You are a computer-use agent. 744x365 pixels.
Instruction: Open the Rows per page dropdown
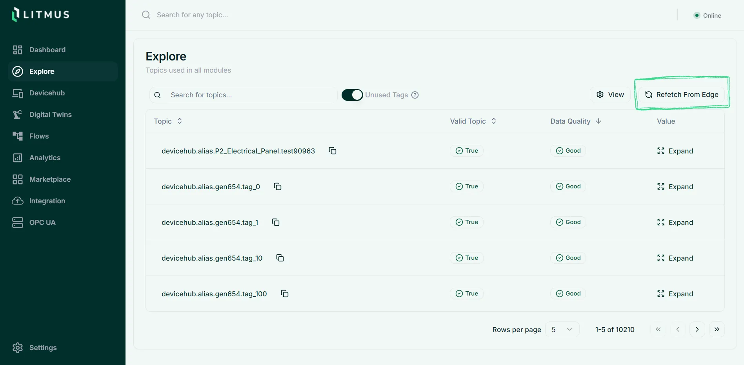pos(562,329)
